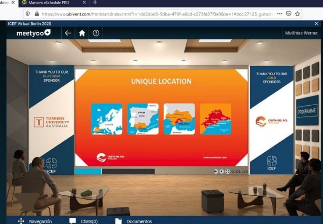323x224 pixels.
Task: Open the Matthias Werner user name
Action: [x=301, y=33]
